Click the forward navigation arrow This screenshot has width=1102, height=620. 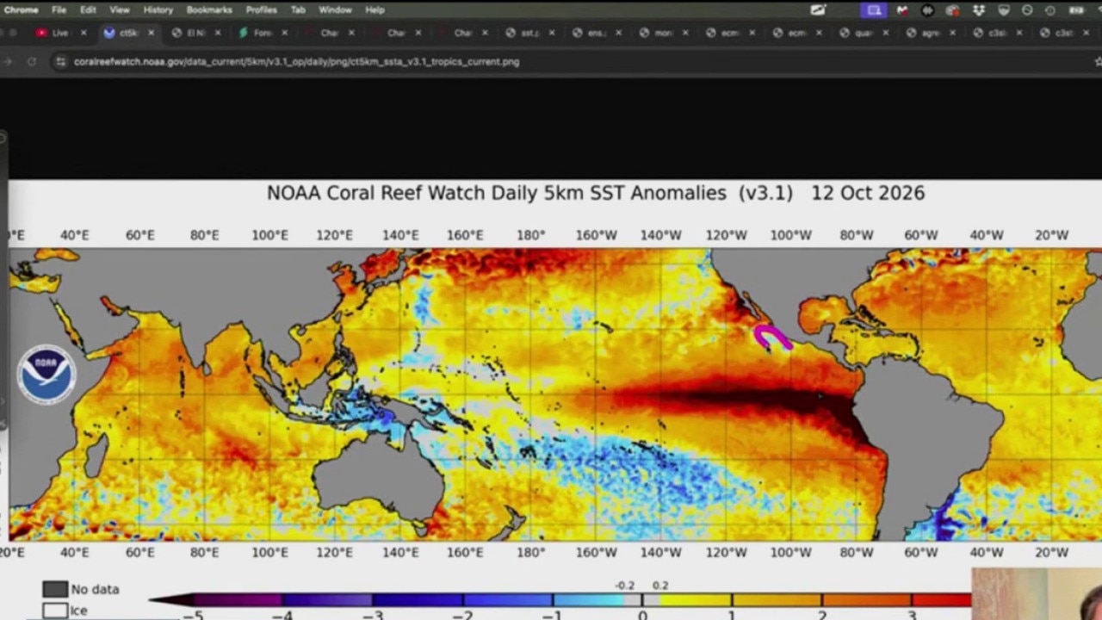[x=8, y=62]
